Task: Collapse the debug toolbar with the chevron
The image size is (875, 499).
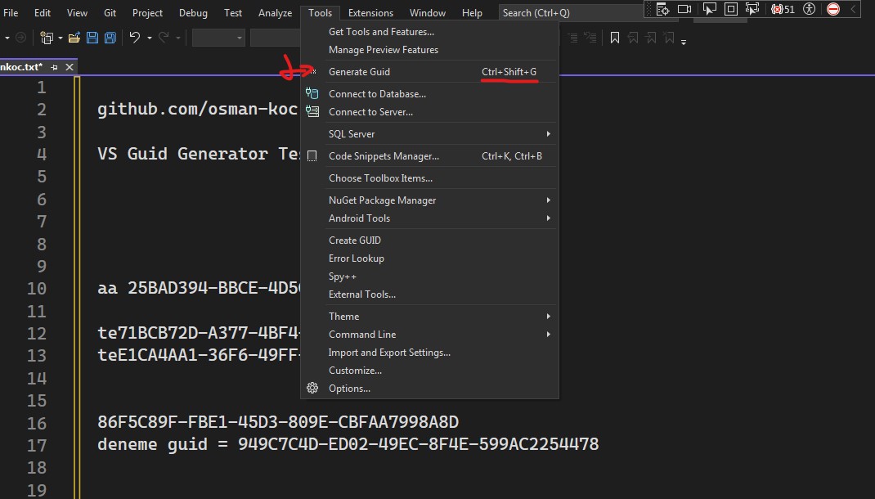Action: [853, 9]
